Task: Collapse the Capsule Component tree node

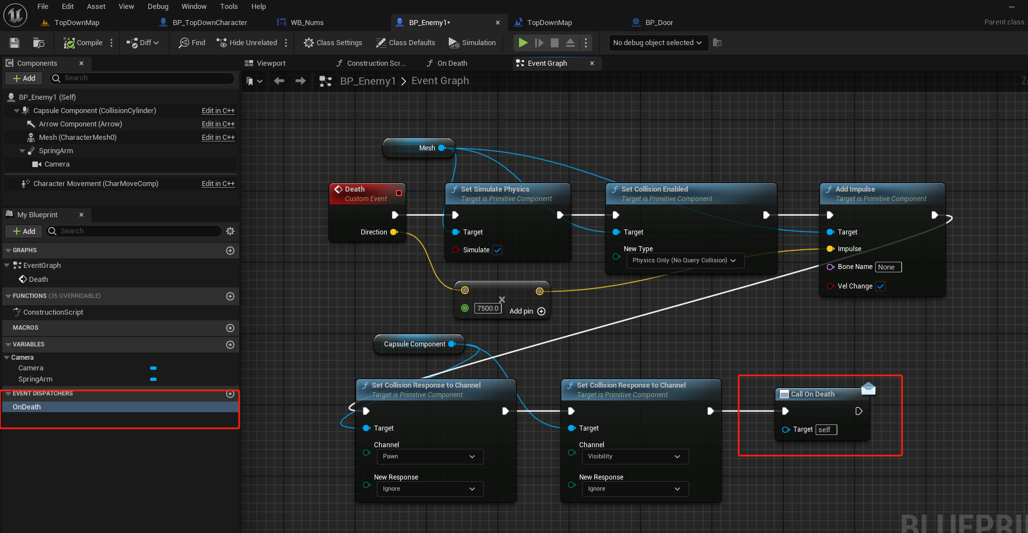Action: (17, 111)
